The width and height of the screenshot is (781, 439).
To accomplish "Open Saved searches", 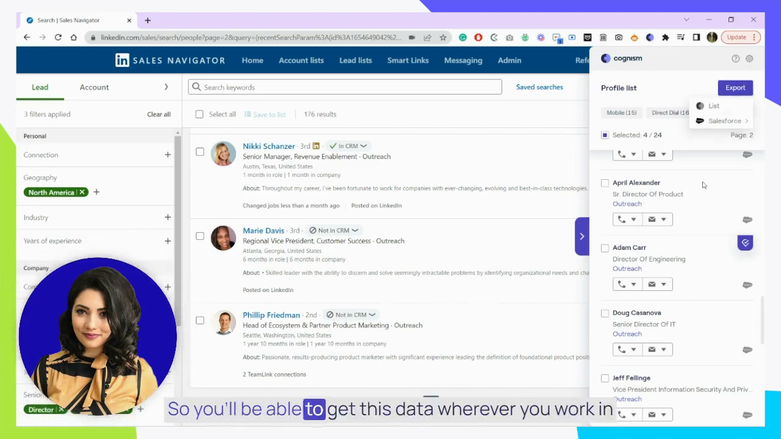I will 539,87.
